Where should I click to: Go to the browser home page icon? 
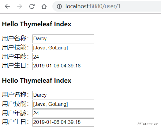pyautogui.click(x=44, y=6)
